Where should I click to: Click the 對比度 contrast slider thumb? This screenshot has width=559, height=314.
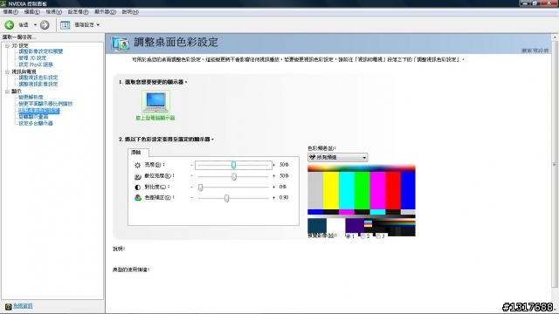click(200, 188)
